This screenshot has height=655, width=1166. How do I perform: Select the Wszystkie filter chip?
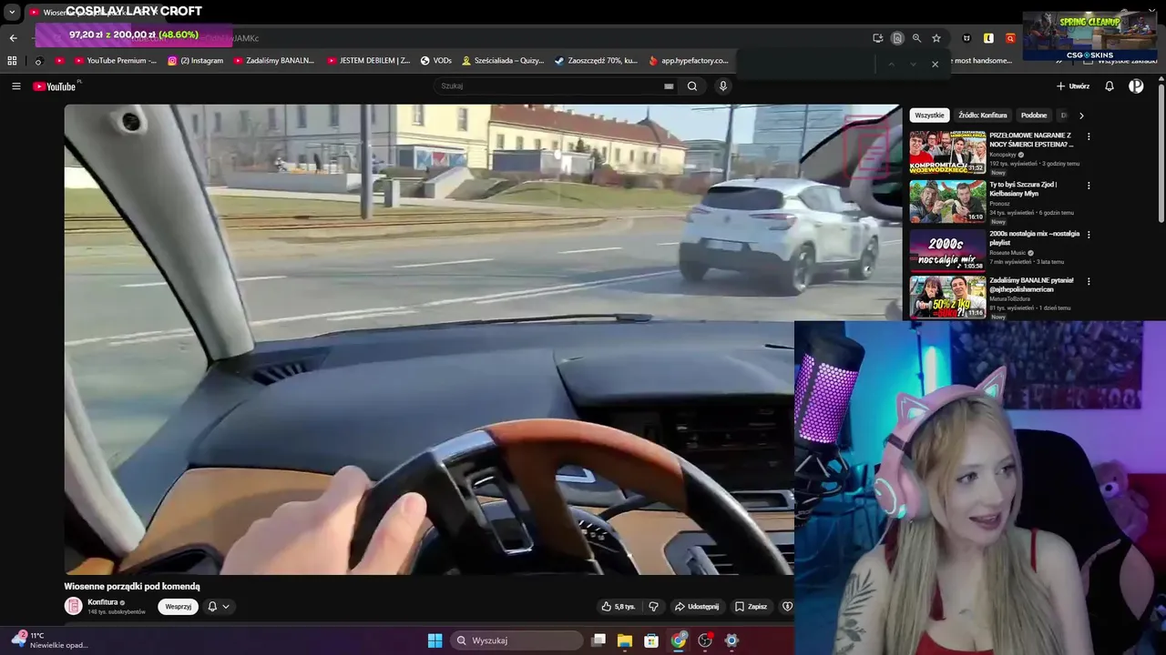tap(929, 116)
